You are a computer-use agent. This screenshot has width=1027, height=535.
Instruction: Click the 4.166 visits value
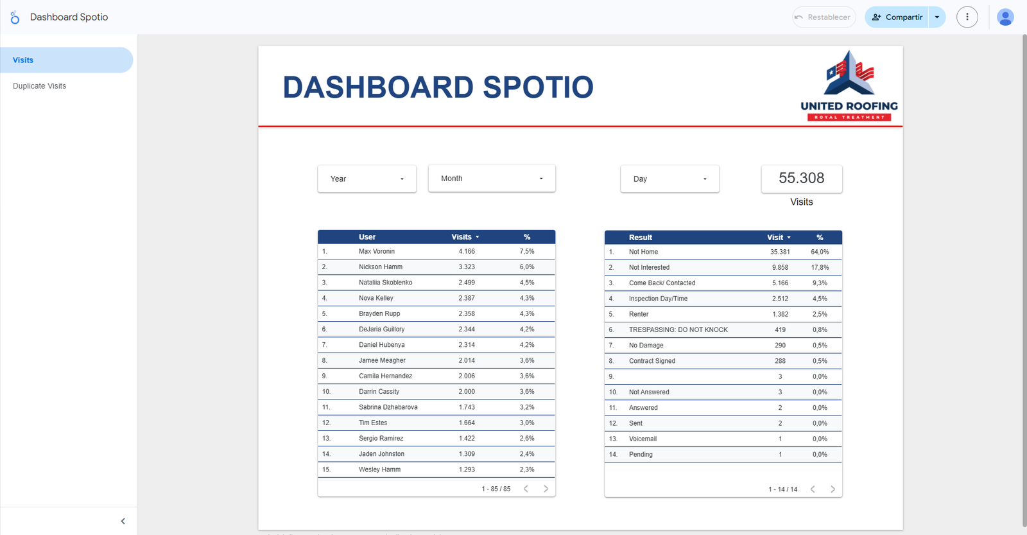coord(467,251)
